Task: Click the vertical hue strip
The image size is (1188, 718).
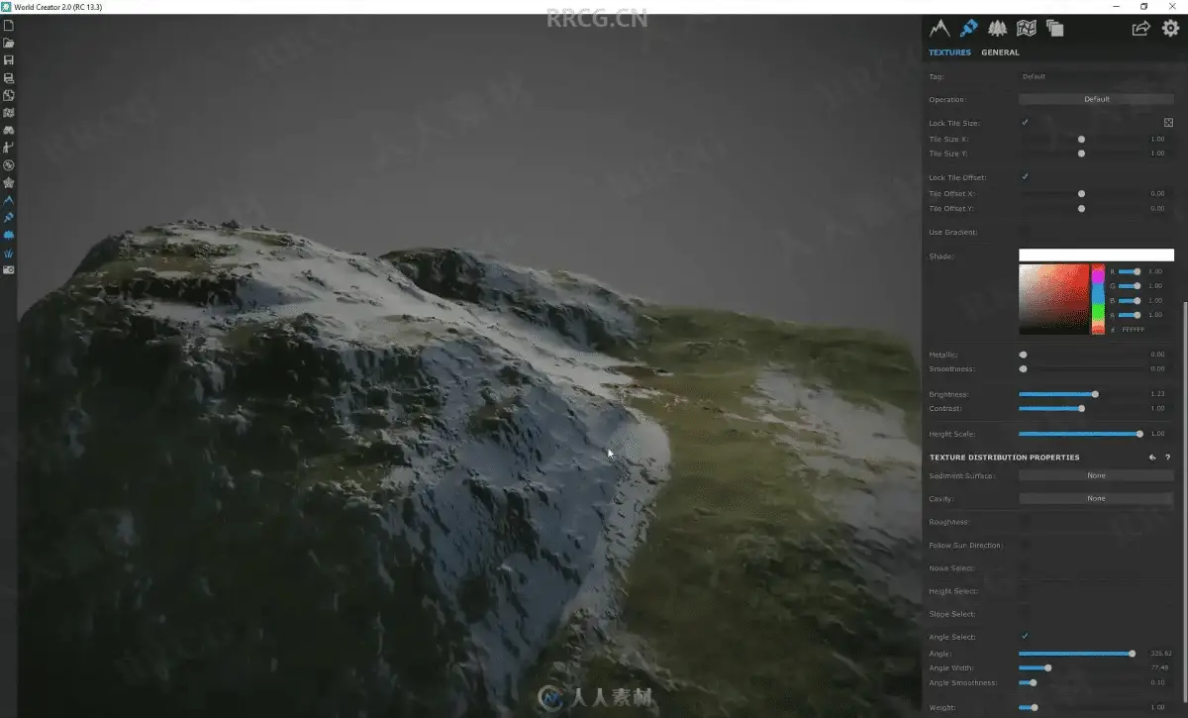Action: 1098,300
